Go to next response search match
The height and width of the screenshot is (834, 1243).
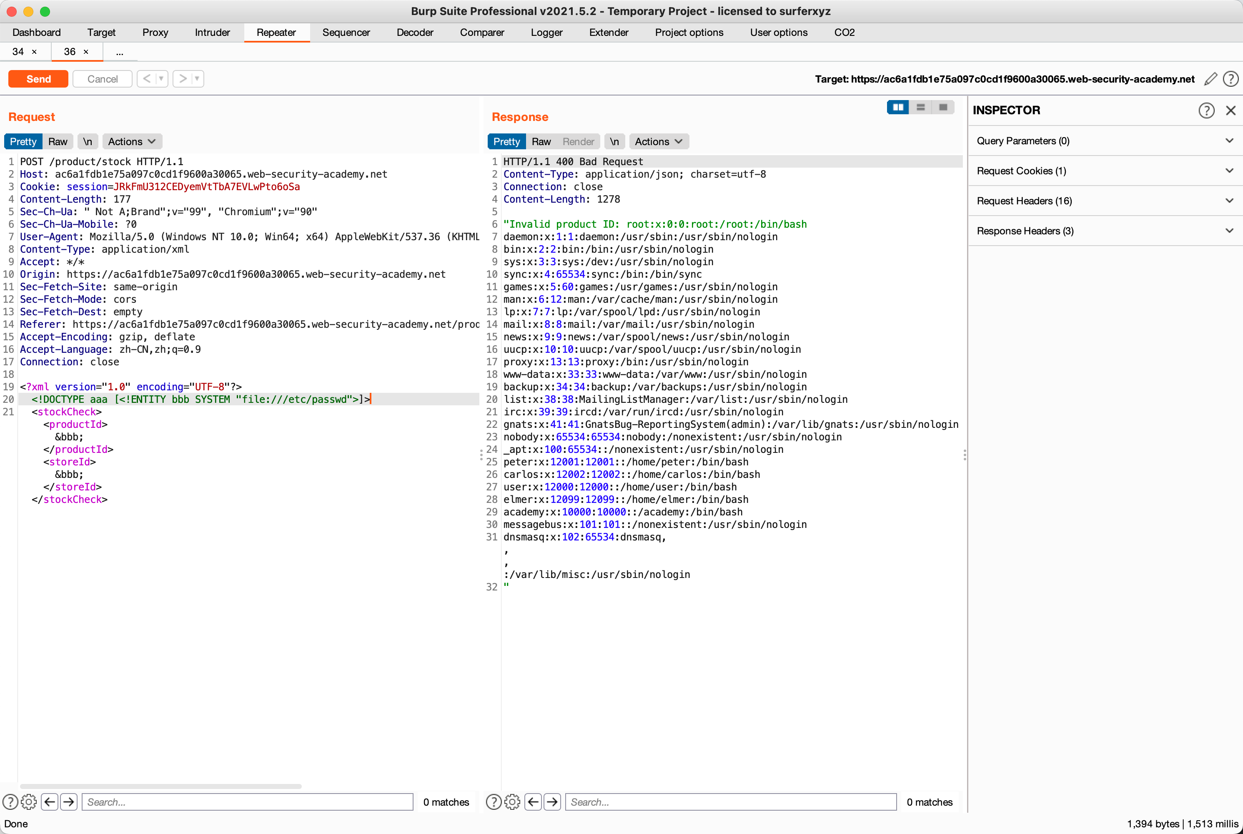coord(552,802)
